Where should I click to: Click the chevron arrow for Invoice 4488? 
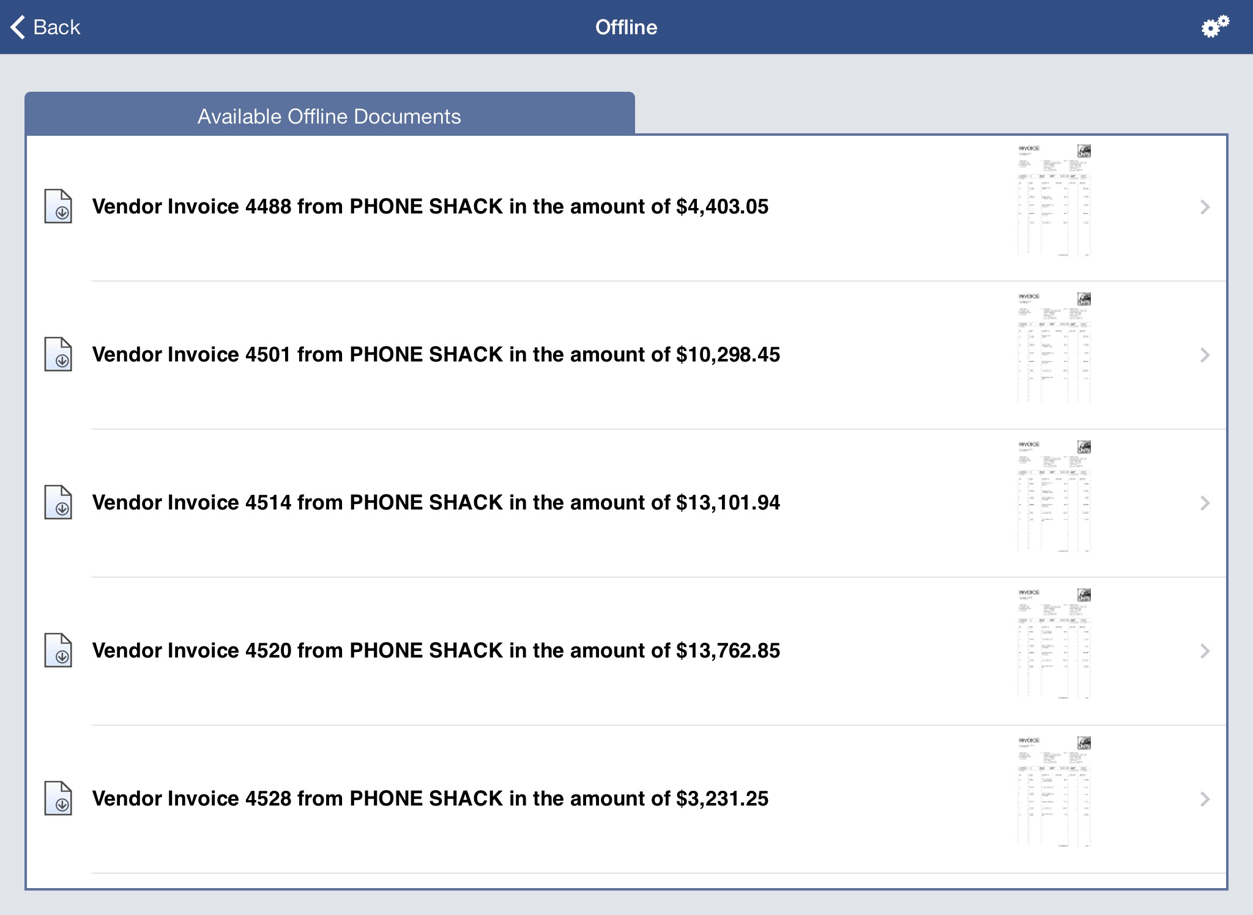coord(1205,207)
